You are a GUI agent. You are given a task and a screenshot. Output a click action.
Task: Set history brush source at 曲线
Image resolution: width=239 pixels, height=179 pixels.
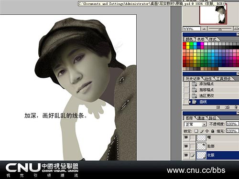(x=186, y=102)
